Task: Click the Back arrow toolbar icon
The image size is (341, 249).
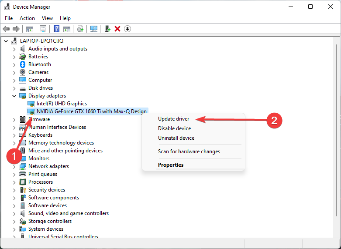Action: [6, 29]
